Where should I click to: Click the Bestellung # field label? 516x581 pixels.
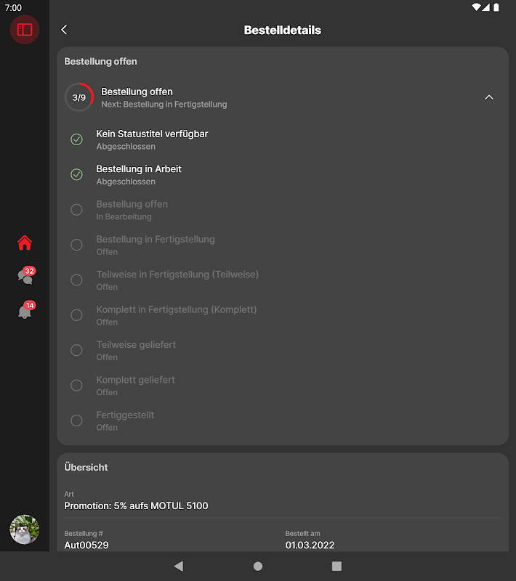(x=84, y=534)
